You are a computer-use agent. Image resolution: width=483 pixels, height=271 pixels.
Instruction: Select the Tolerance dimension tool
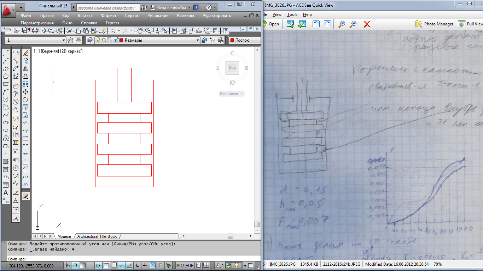click(16, 160)
